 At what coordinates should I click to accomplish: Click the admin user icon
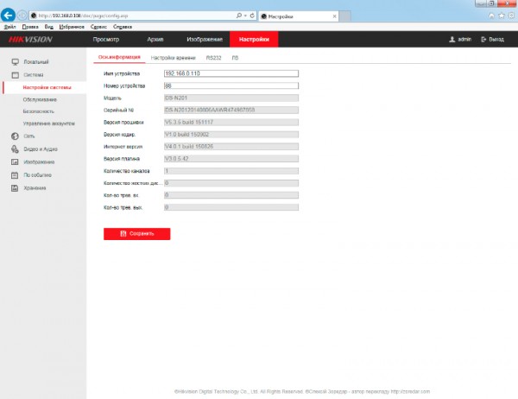pos(452,40)
